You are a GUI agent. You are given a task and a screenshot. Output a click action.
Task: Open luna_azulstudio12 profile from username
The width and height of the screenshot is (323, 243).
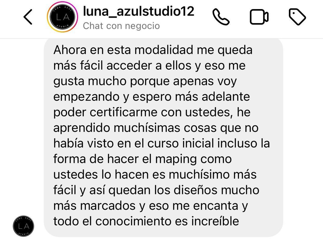pos(138,11)
